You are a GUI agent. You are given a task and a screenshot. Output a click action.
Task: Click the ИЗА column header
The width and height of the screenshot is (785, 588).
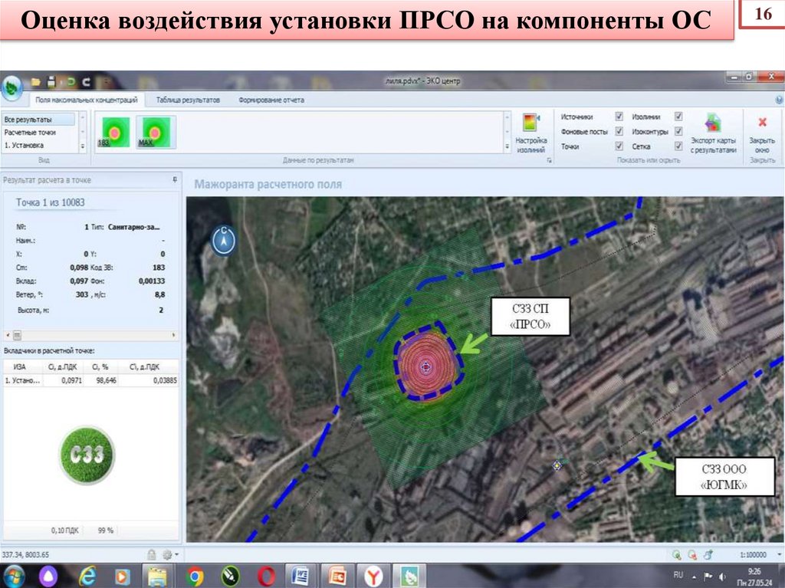pyautogui.click(x=19, y=366)
